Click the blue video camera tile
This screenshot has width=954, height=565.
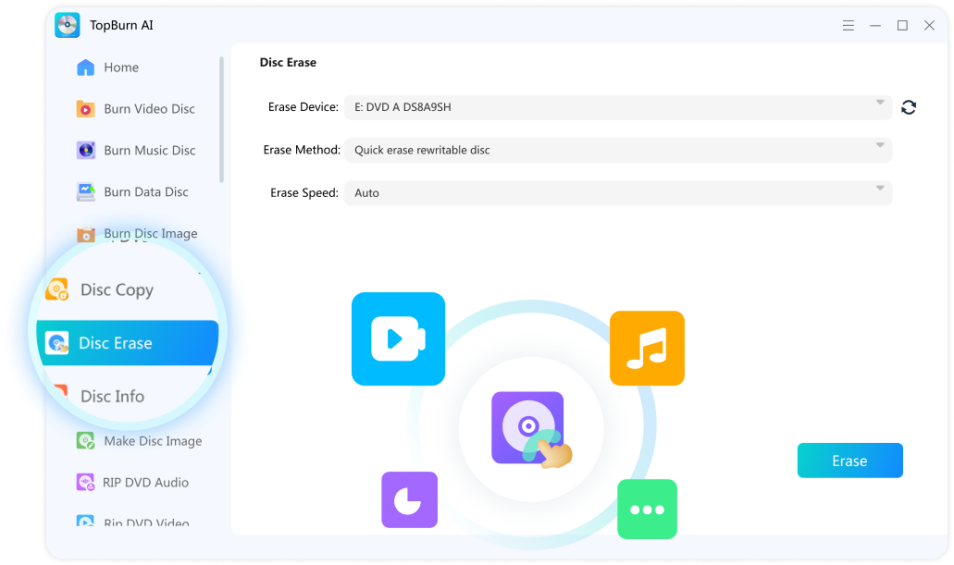[398, 338]
